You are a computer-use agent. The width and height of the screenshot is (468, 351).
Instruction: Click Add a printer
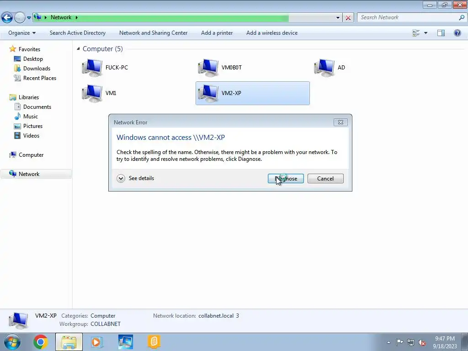(x=217, y=33)
